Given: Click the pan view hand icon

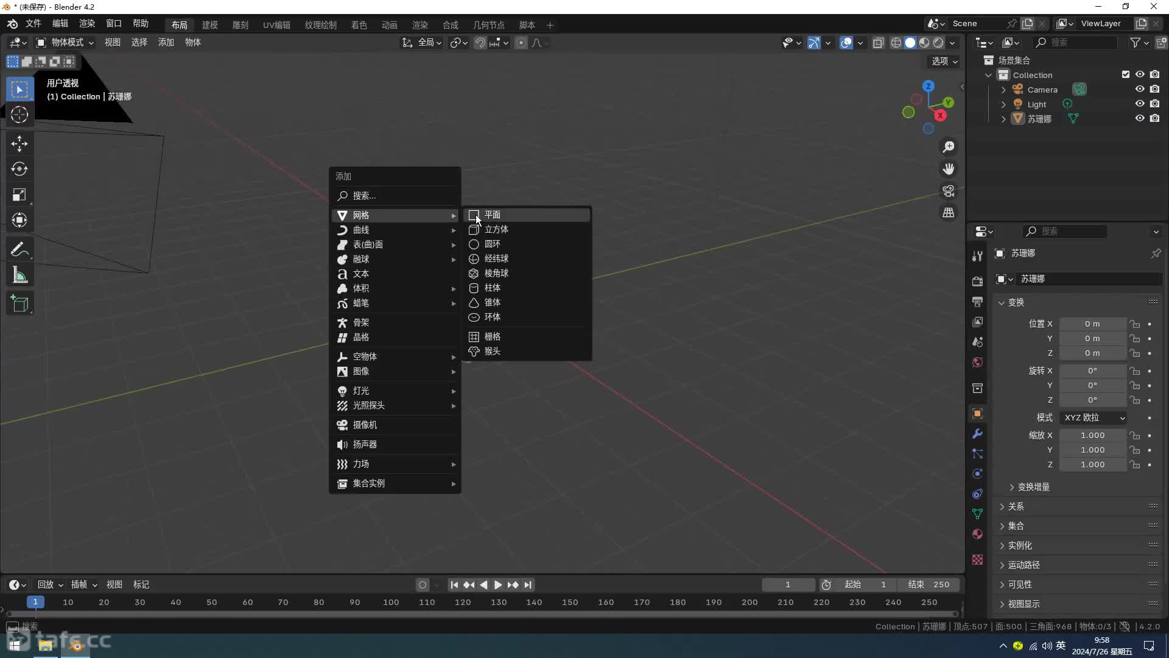Looking at the screenshot, I should [949, 169].
